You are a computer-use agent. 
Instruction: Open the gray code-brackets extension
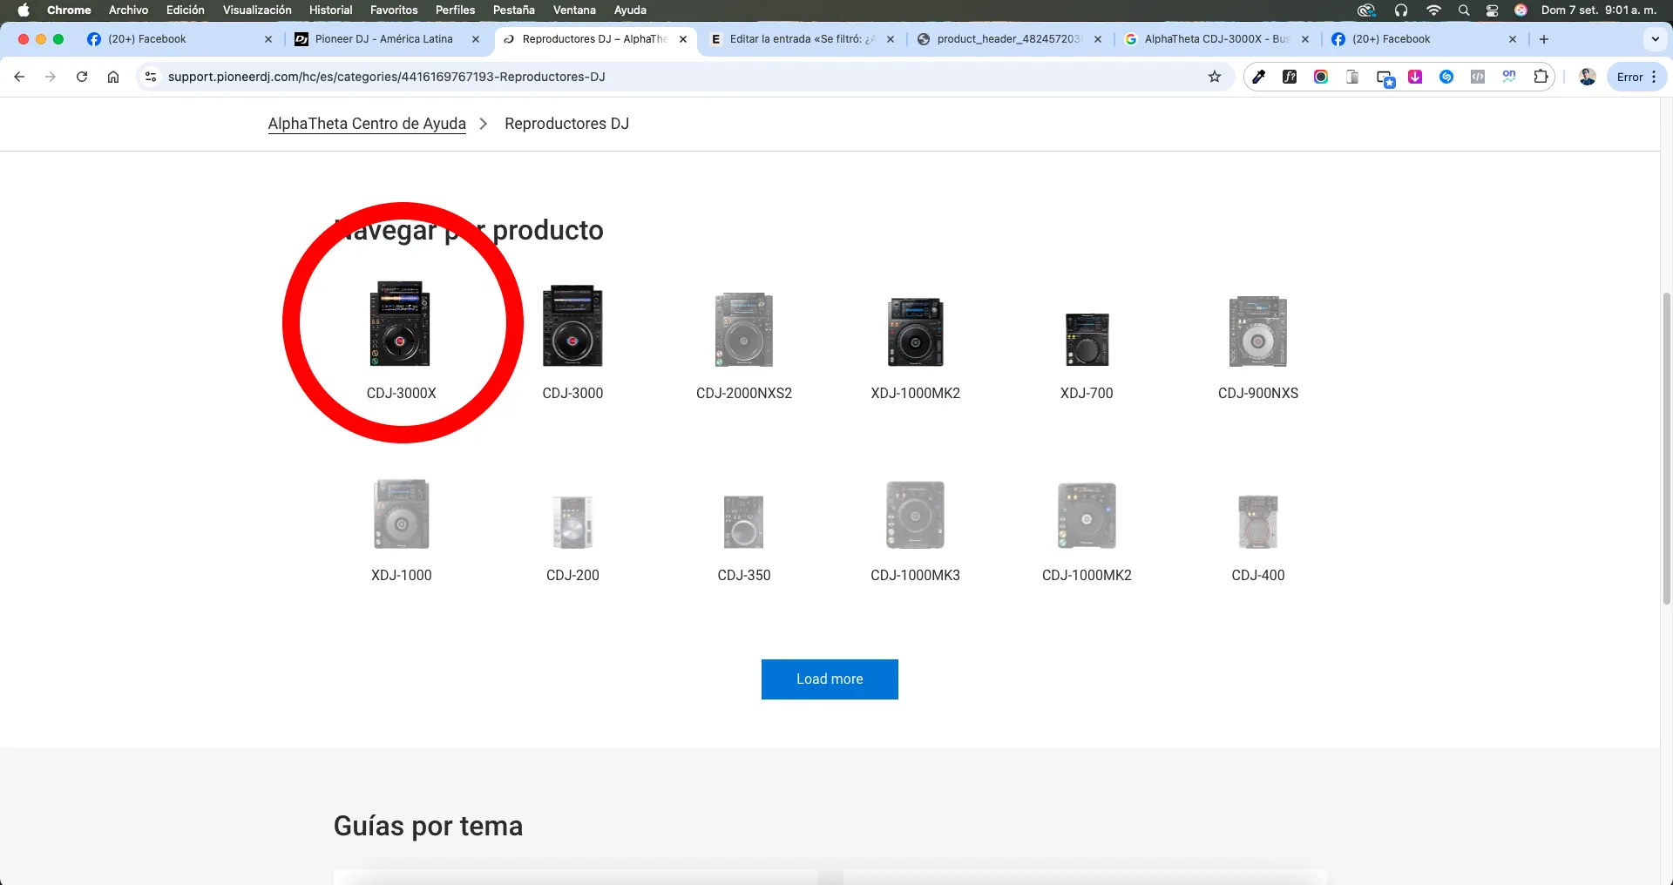point(1478,77)
